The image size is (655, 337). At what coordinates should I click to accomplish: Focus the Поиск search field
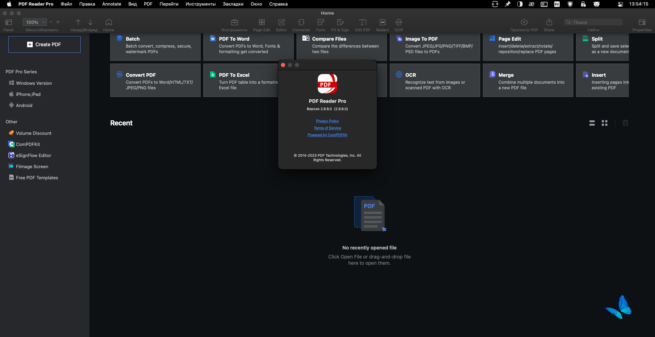(593, 22)
